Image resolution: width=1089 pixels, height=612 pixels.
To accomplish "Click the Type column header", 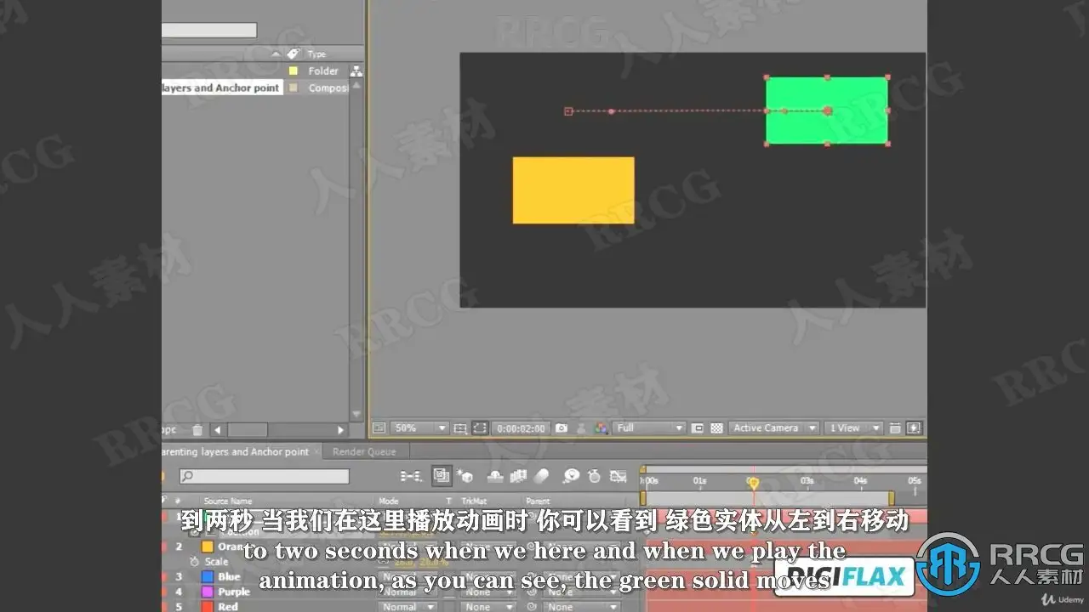I will (316, 54).
